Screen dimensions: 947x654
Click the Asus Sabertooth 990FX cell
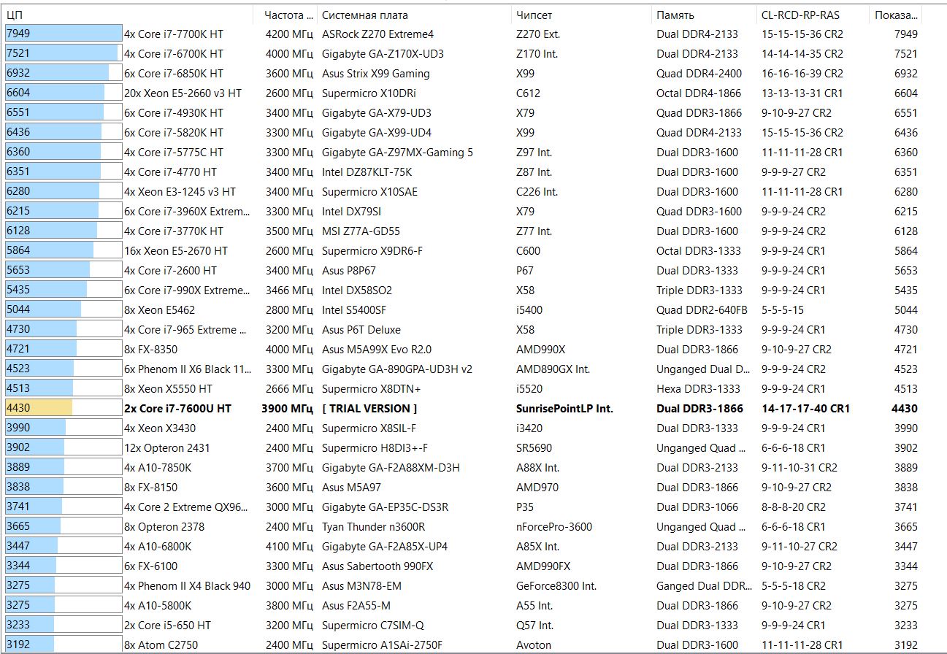[x=377, y=566]
